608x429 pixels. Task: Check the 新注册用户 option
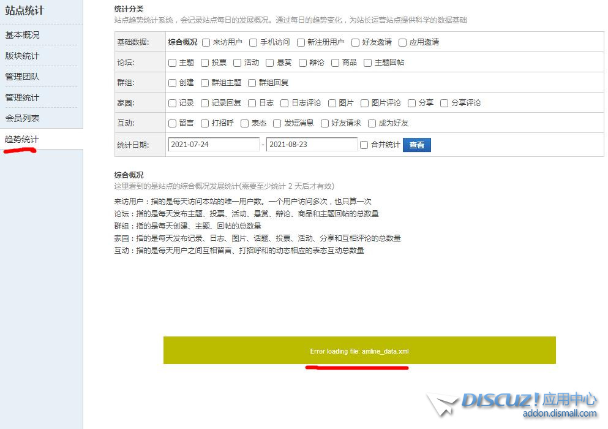pyautogui.click(x=301, y=42)
